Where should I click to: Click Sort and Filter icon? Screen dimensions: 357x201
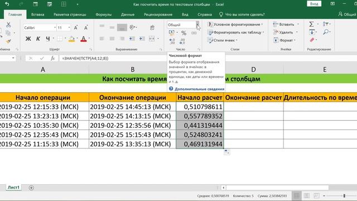click(x=326, y=24)
